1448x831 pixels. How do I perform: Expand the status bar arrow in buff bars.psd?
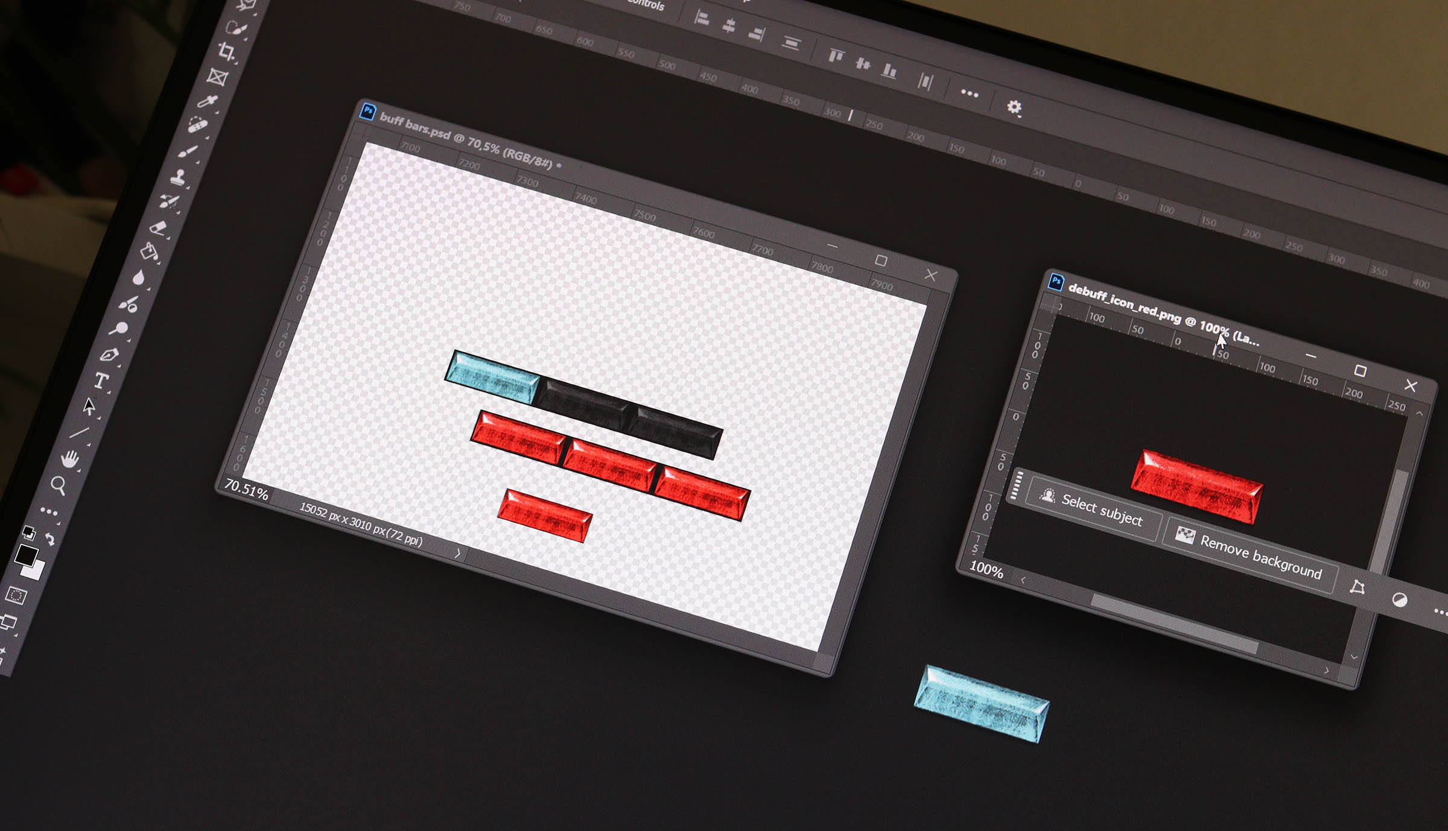click(457, 553)
